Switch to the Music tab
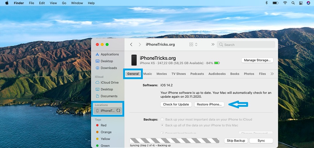Viewport: 314px width, 148px height. [x=148, y=74]
